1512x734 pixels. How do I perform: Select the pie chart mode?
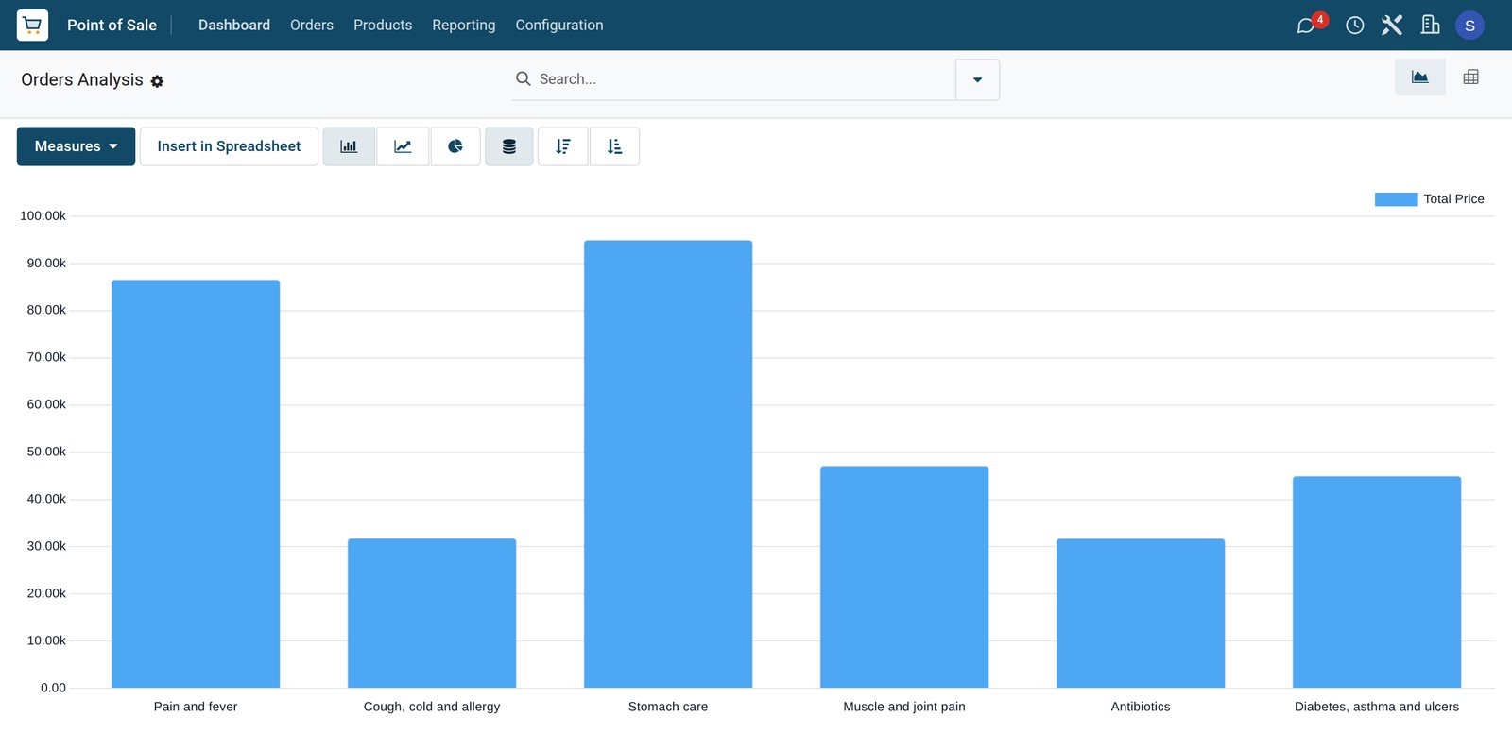pyautogui.click(x=455, y=146)
